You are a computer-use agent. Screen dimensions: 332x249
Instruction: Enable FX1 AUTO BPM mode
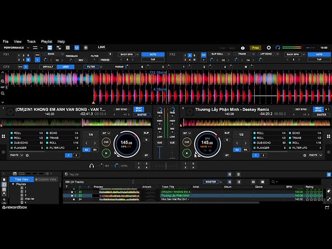(153, 54)
